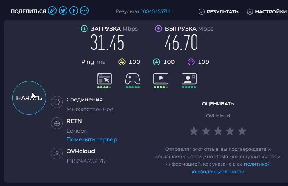Share result on Facebook
This screenshot has width=288, height=186.
(73, 11)
